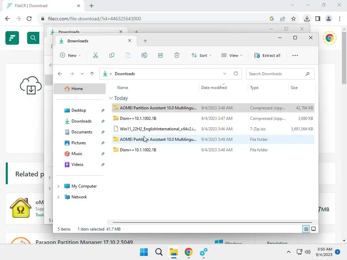
Task: Click Google Chrome icon on the taskbar
Action: click(x=188, y=252)
